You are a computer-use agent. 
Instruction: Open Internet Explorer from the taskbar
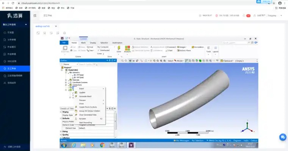pos(74,145)
